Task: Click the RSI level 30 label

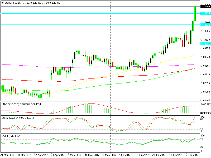Action: (202, 147)
